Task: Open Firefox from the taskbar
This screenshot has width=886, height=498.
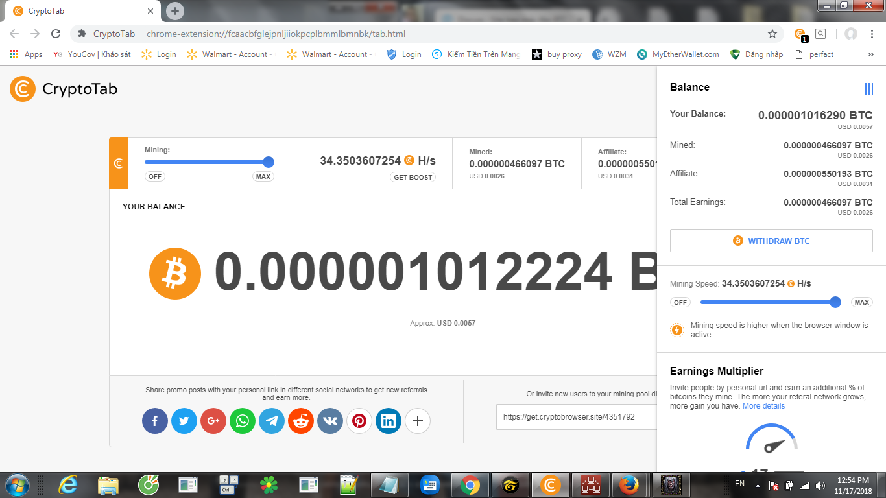Action: [x=628, y=484]
